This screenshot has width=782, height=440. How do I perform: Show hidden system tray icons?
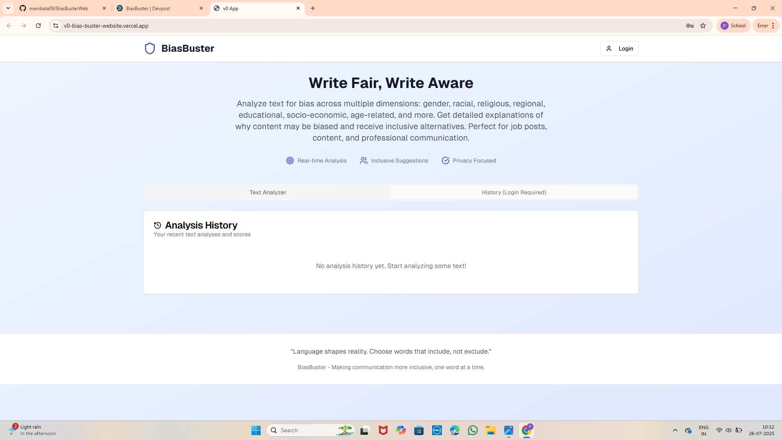[675, 430]
